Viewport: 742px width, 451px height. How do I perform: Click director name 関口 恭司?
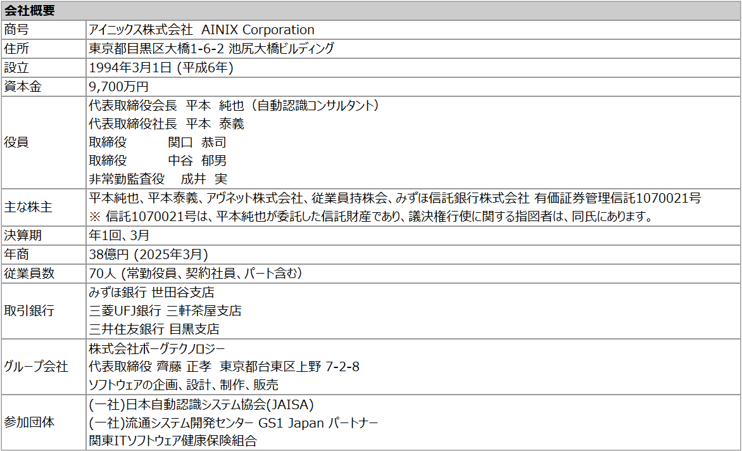[x=197, y=143]
